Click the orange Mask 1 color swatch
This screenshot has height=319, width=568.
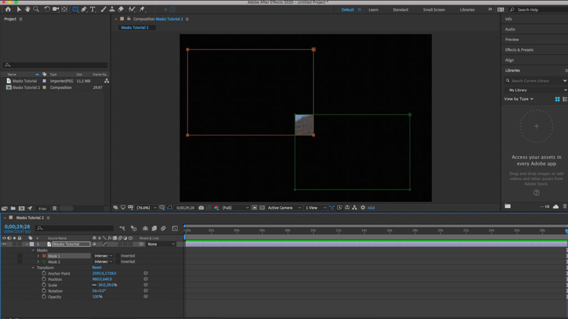click(x=44, y=256)
